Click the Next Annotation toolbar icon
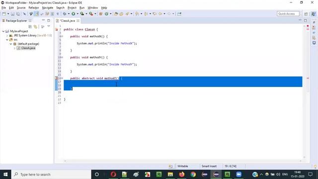Image resolution: width=318 pixels, height=179 pixels. click(137, 14)
